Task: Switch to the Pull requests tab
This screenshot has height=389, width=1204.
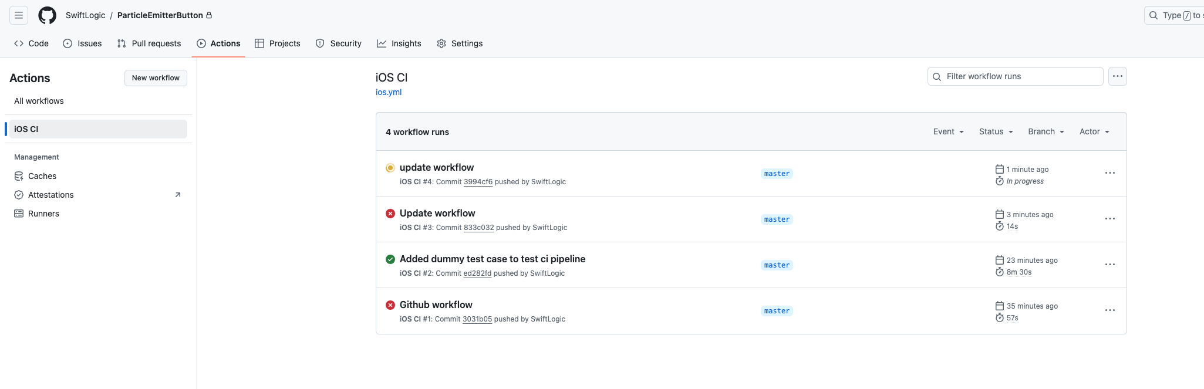Action: pyautogui.click(x=149, y=43)
